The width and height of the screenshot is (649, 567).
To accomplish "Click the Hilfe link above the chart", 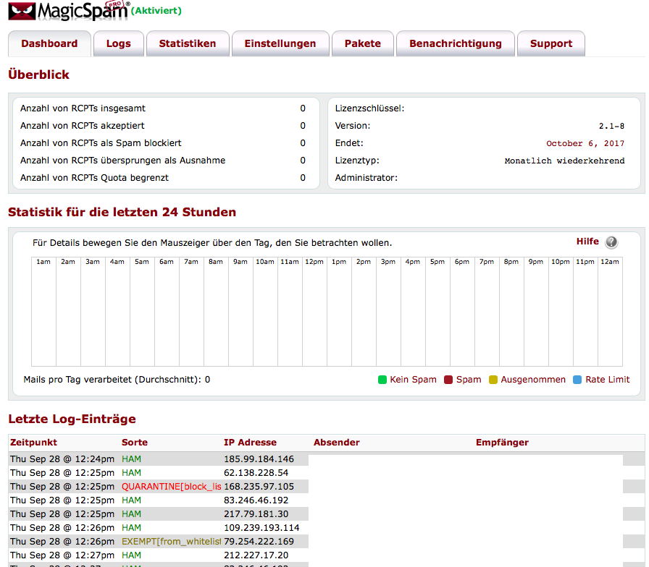I will (587, 242).
